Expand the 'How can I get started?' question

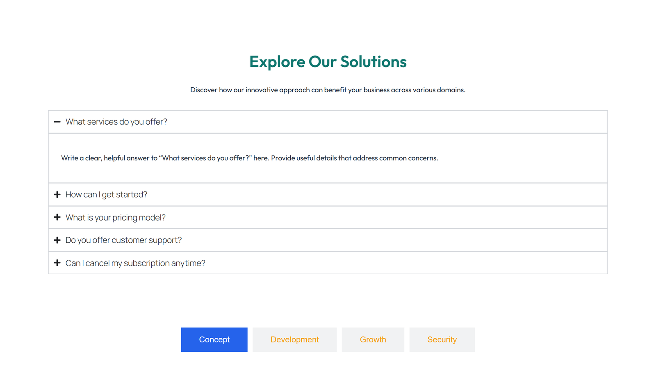[x=106, y=194]
